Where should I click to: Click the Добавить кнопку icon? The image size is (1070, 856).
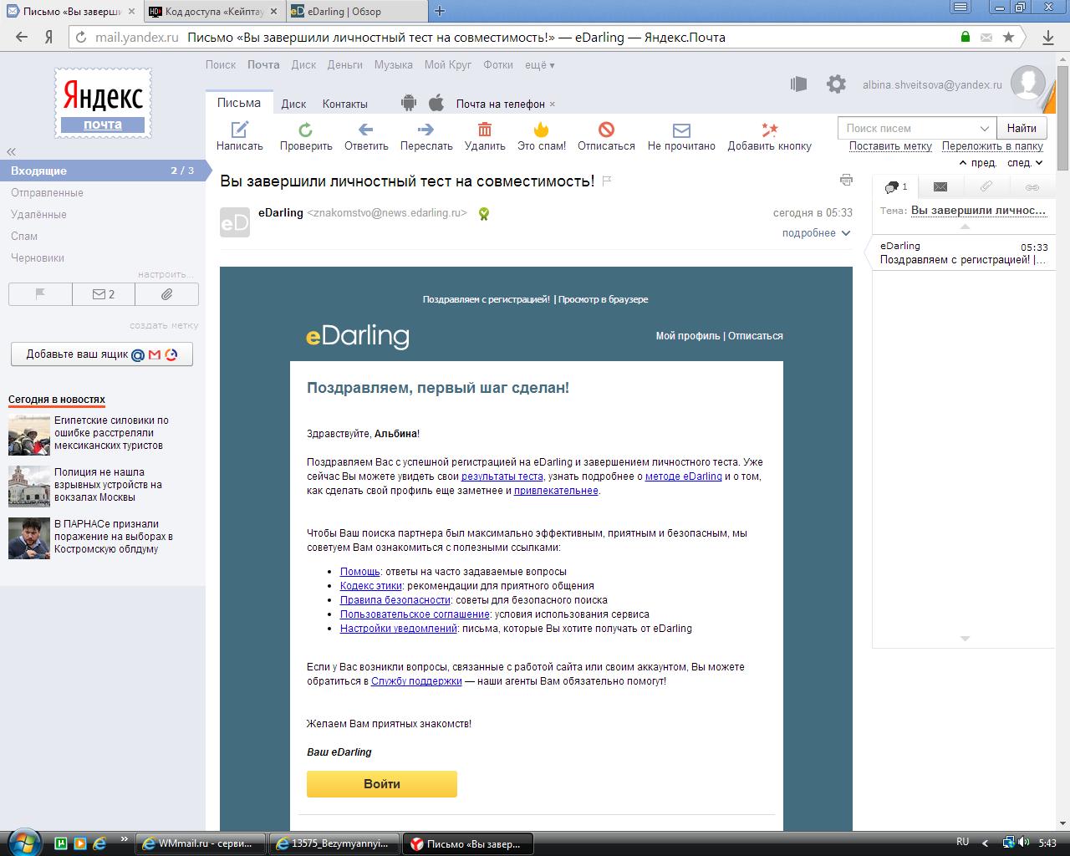769,129
